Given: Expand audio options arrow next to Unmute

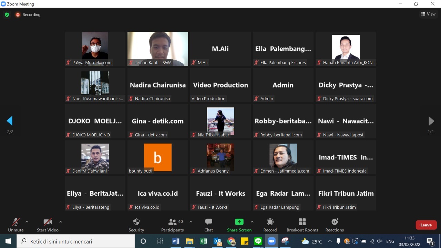Looking at the screenshot, I should pyautogui.click(x=27, y=222).
